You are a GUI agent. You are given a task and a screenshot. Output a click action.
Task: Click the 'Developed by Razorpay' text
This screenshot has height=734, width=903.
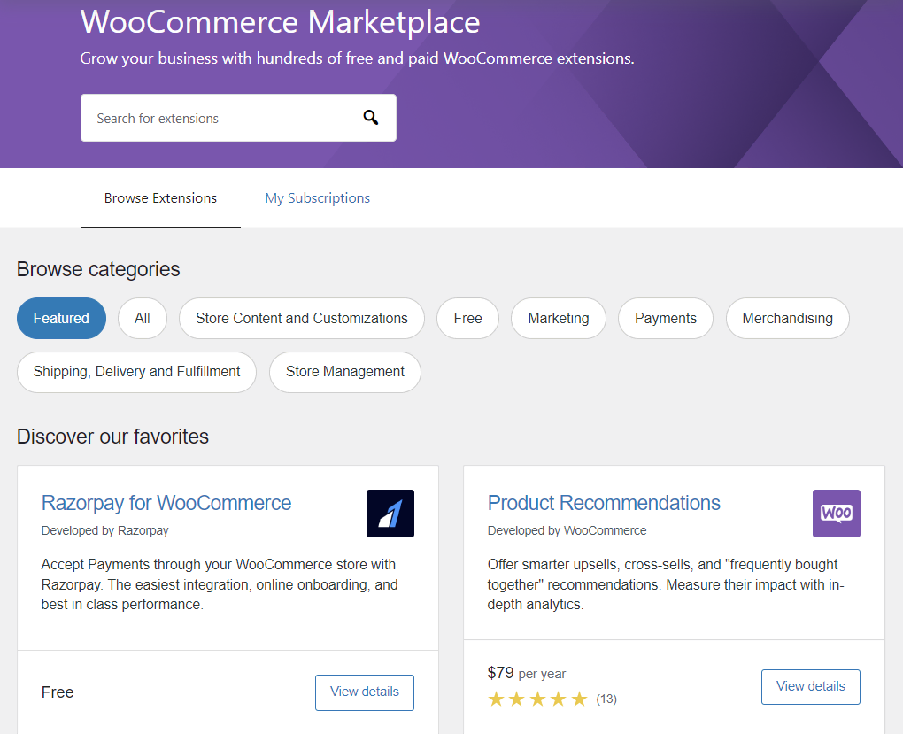[x=104, y=530]
